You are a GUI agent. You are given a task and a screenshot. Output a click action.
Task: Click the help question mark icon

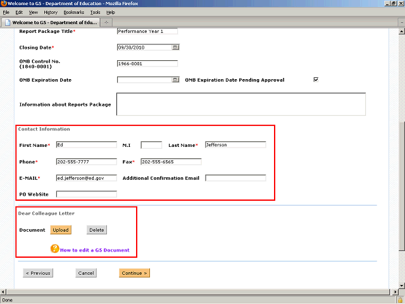[x=55, y=249]
